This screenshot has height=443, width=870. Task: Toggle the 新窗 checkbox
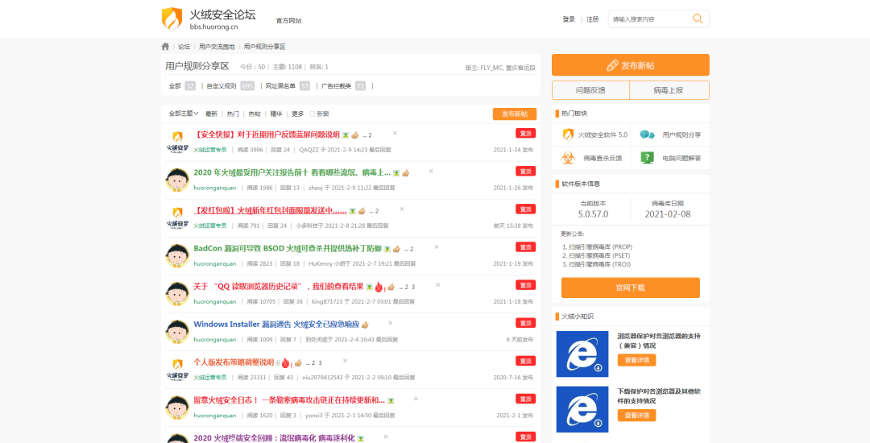click(313, 114)
